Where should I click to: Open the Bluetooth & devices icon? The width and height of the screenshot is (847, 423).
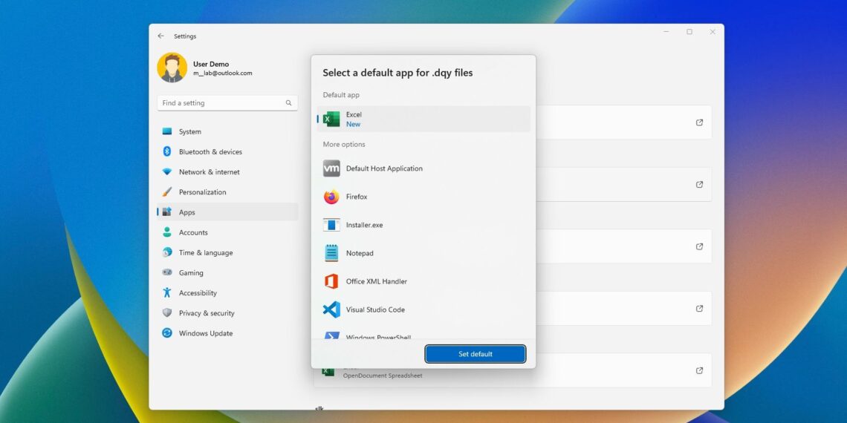[x=167, y=151]
